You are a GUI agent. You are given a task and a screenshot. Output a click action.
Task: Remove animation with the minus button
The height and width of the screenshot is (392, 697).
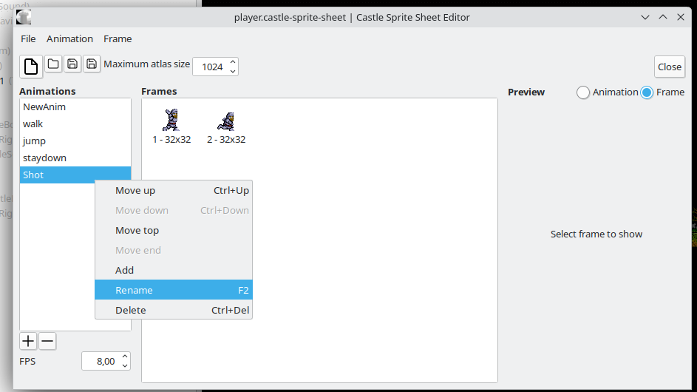47,341
